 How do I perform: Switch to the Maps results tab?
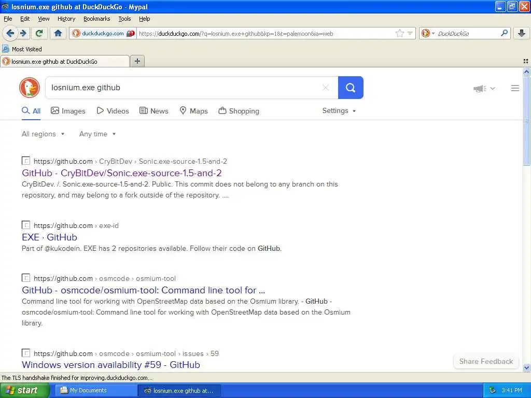tap(193, 111)
